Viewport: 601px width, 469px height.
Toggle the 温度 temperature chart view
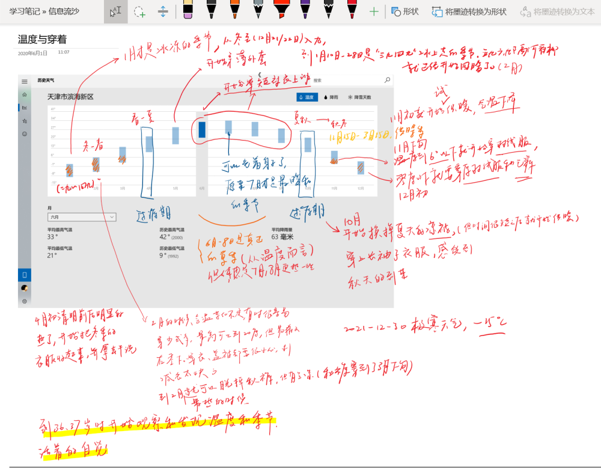point(307,97)
